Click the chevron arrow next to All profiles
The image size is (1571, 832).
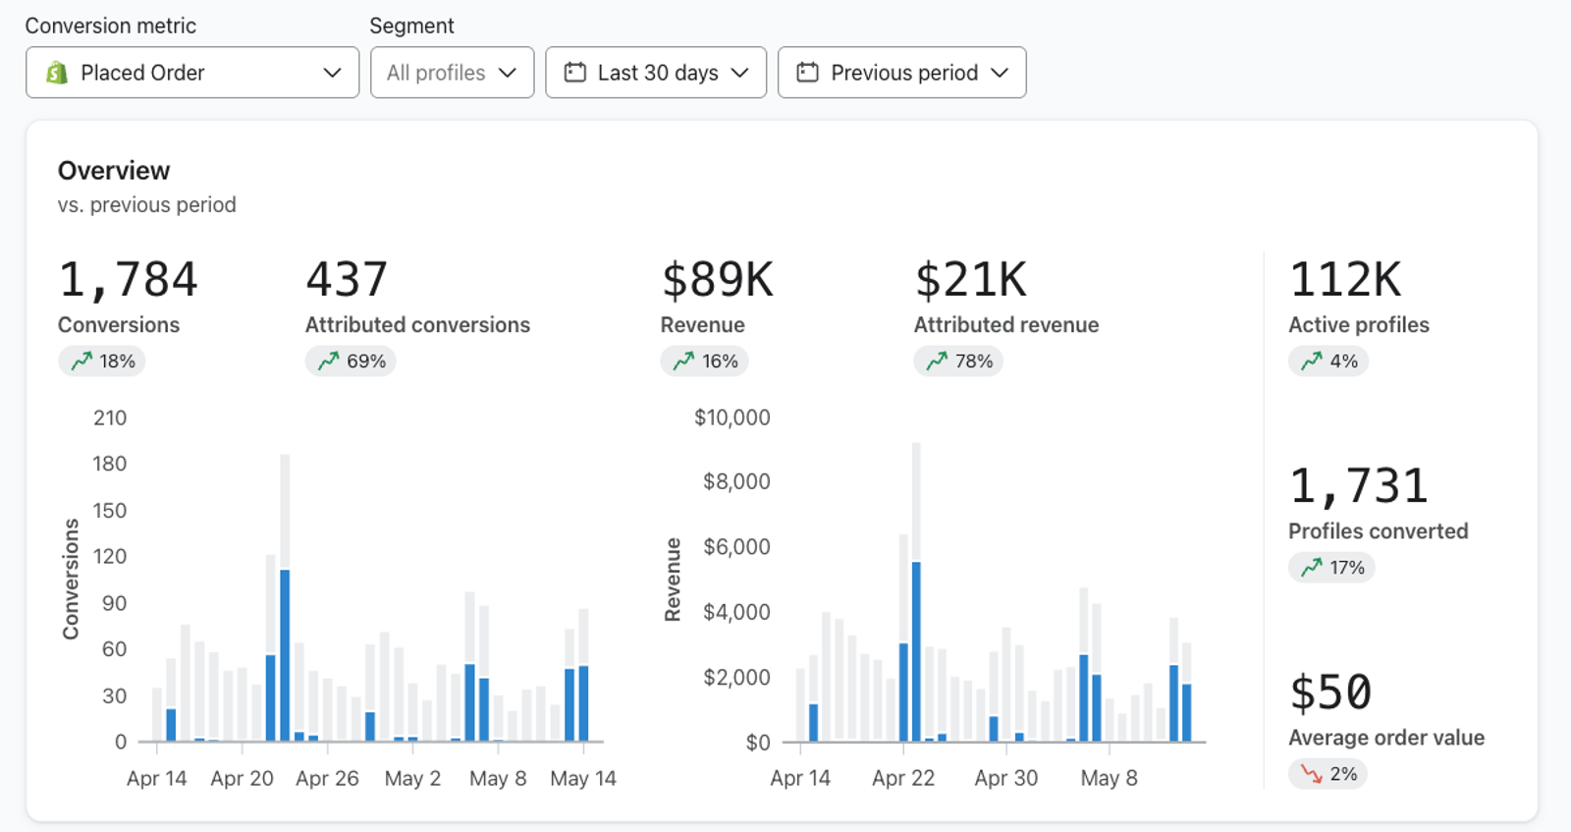(x=507, y=73)
